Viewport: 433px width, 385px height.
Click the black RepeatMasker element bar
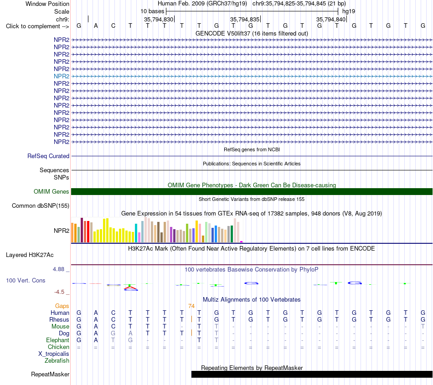(312, 374)
